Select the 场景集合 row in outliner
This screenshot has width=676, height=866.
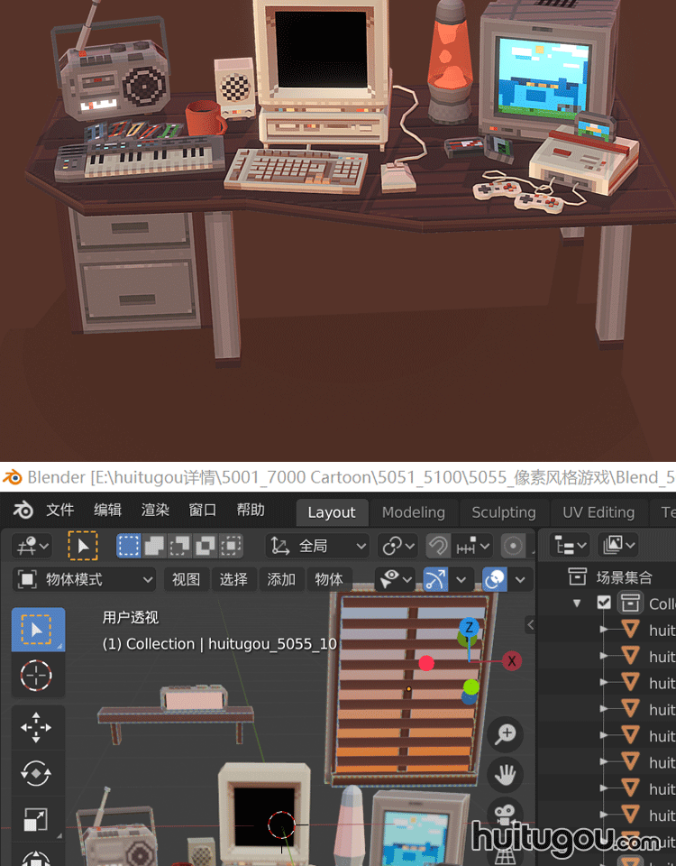[x=607, y=577]
